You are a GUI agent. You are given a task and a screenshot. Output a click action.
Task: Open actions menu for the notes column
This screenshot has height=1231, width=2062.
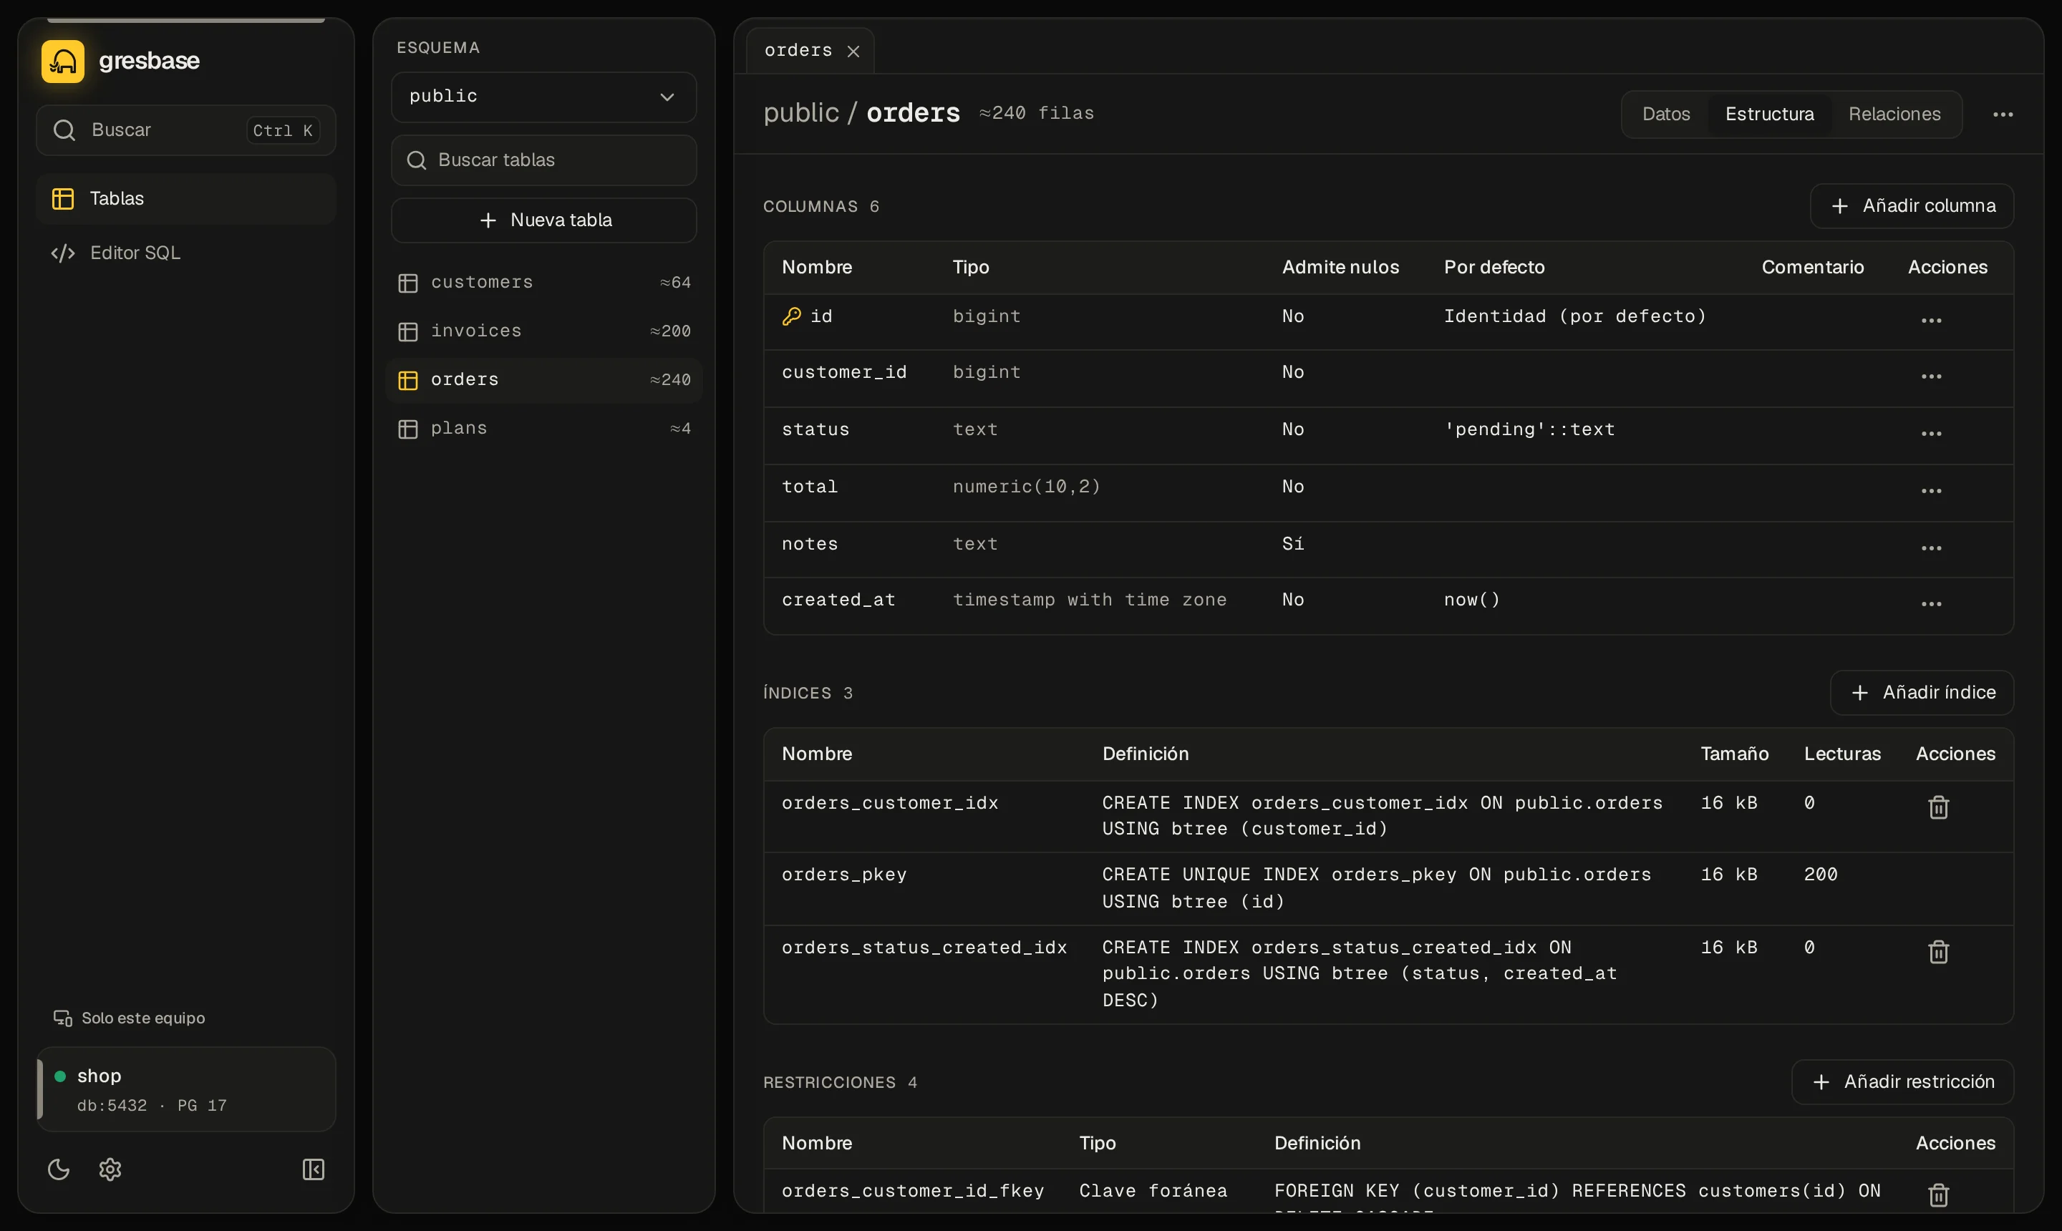pos(1932,548)
